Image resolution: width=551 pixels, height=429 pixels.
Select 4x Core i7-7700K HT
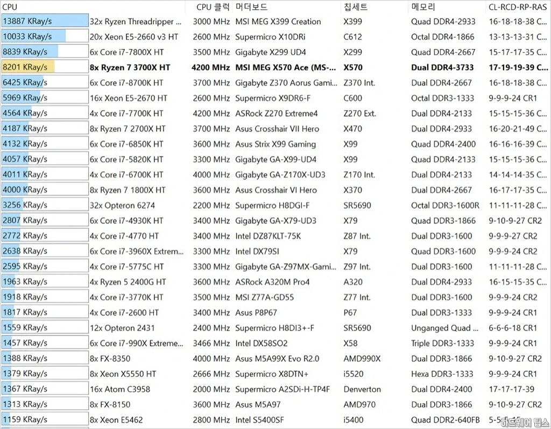pos(126,114)
